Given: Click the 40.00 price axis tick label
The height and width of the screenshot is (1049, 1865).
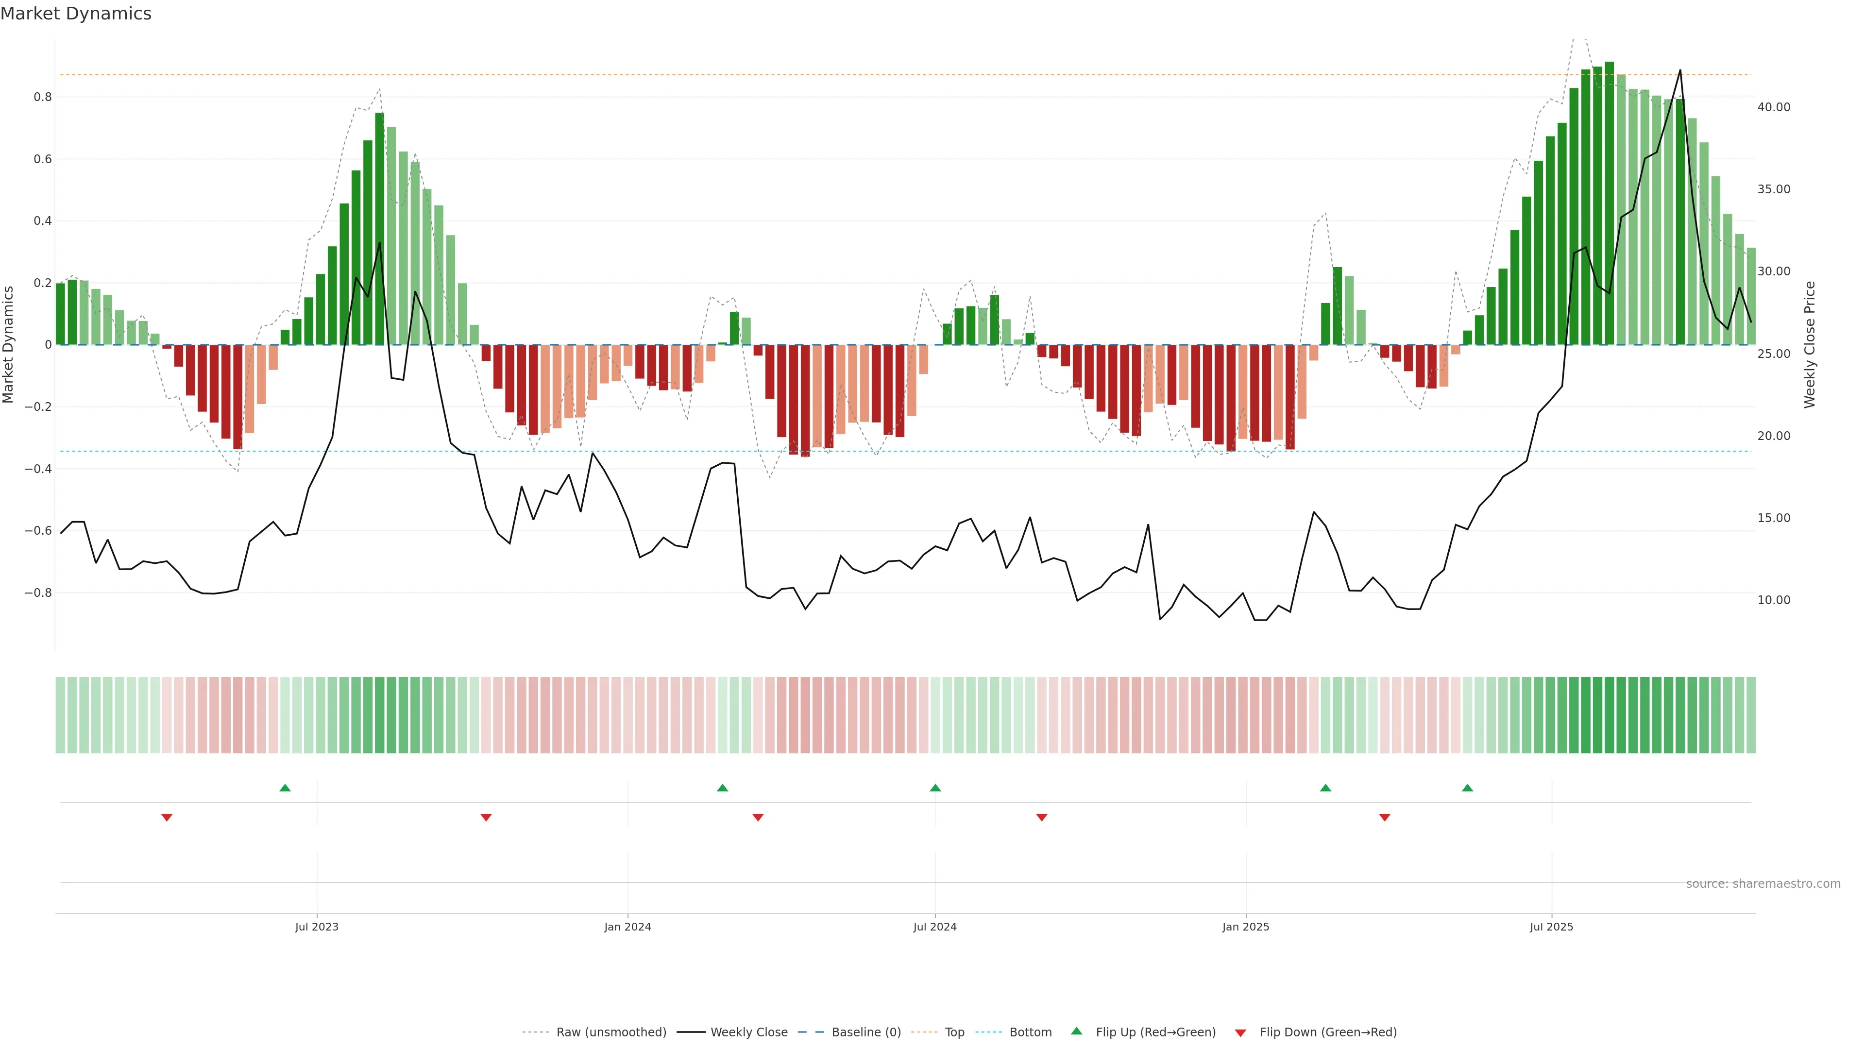Looking at the screenshot, I should 1773,107.
